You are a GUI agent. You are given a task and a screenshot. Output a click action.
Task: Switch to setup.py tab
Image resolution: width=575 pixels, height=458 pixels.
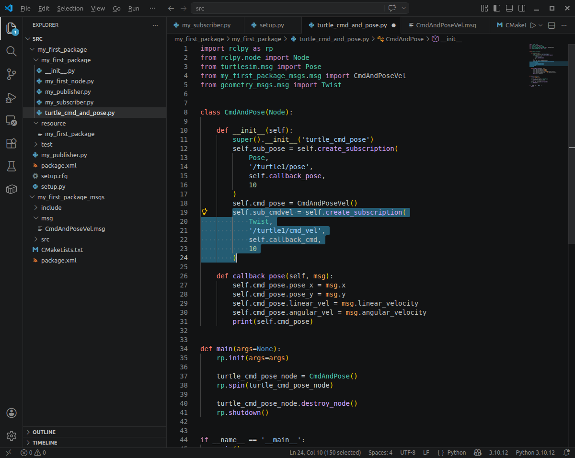[273, 25]
